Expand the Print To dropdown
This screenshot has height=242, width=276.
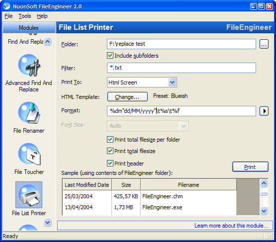pyautogui.click(x=173, y=82)
